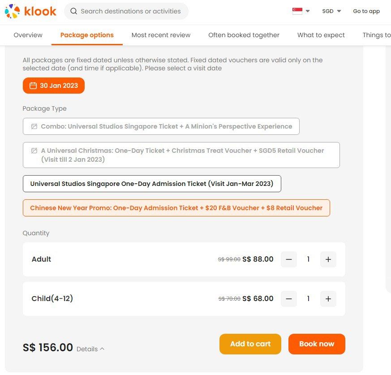The image size is (391, 375).
Task: Select One-Day Admission Ticket Jan-Mar 2023 package
Action: [x=152, y=184]
